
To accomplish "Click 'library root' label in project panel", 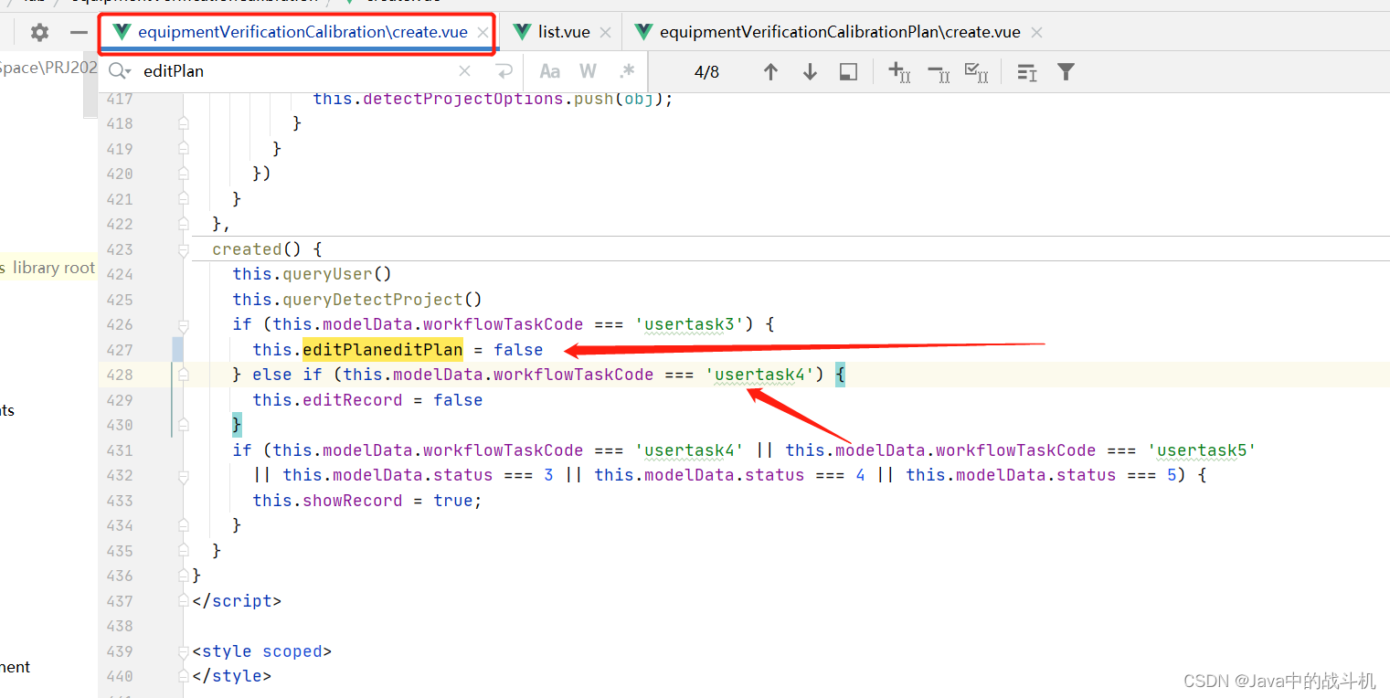I will pos(54,268).
